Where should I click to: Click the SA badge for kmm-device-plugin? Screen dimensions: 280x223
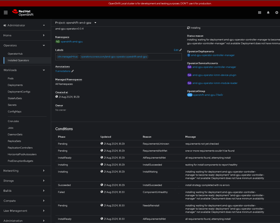(x=189, y=75)
